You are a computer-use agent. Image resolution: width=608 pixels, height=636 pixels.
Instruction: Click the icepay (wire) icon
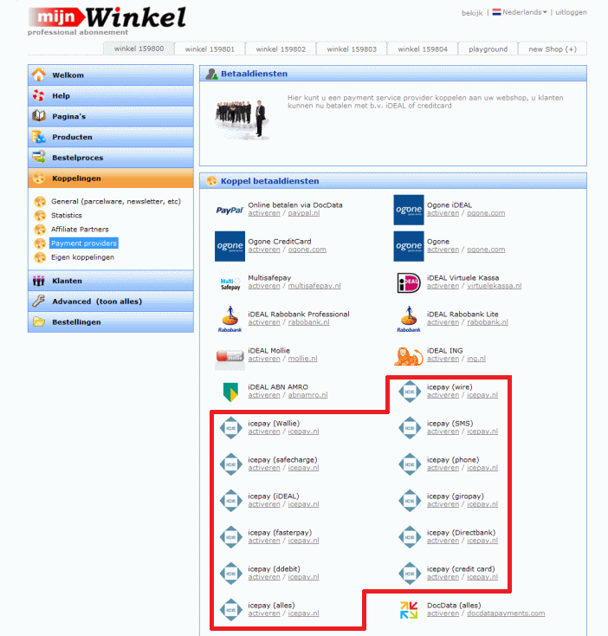[x=410, y=392]
